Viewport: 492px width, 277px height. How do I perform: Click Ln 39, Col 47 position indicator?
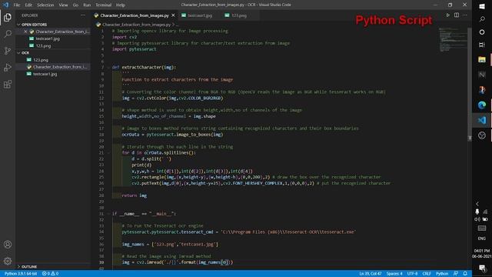(371, 274)
